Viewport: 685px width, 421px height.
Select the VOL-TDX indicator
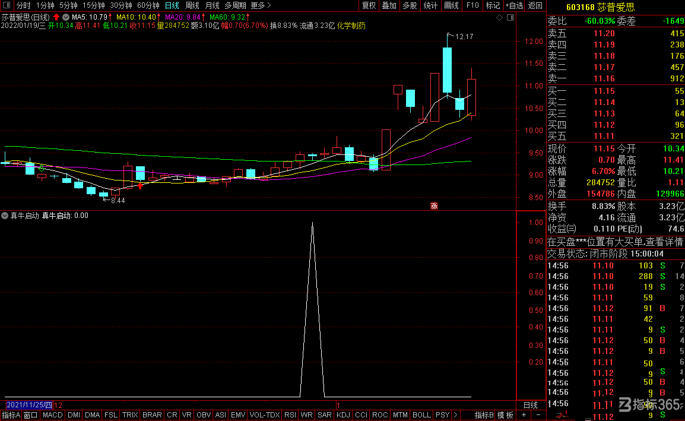click(265, 415)
